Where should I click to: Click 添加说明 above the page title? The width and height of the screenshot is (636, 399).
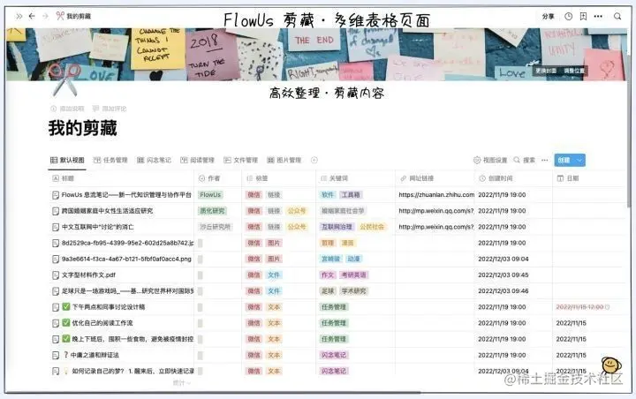[x=67, y=109]
